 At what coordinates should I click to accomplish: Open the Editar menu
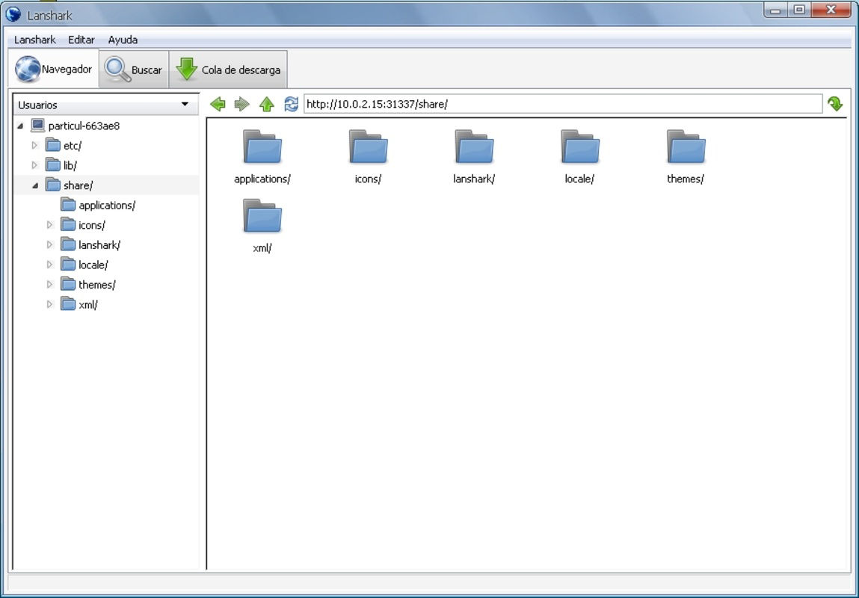pyautogui.click(x=81, y=40)
